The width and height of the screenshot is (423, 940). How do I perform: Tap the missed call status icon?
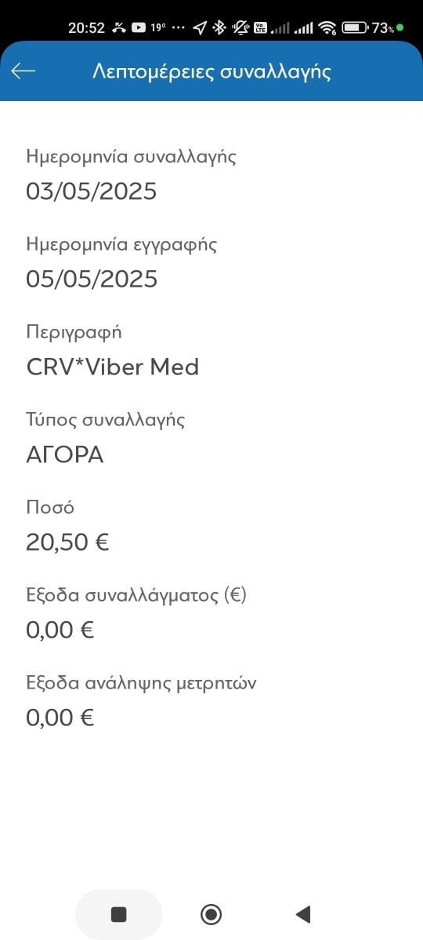click(x=119, y=27)
